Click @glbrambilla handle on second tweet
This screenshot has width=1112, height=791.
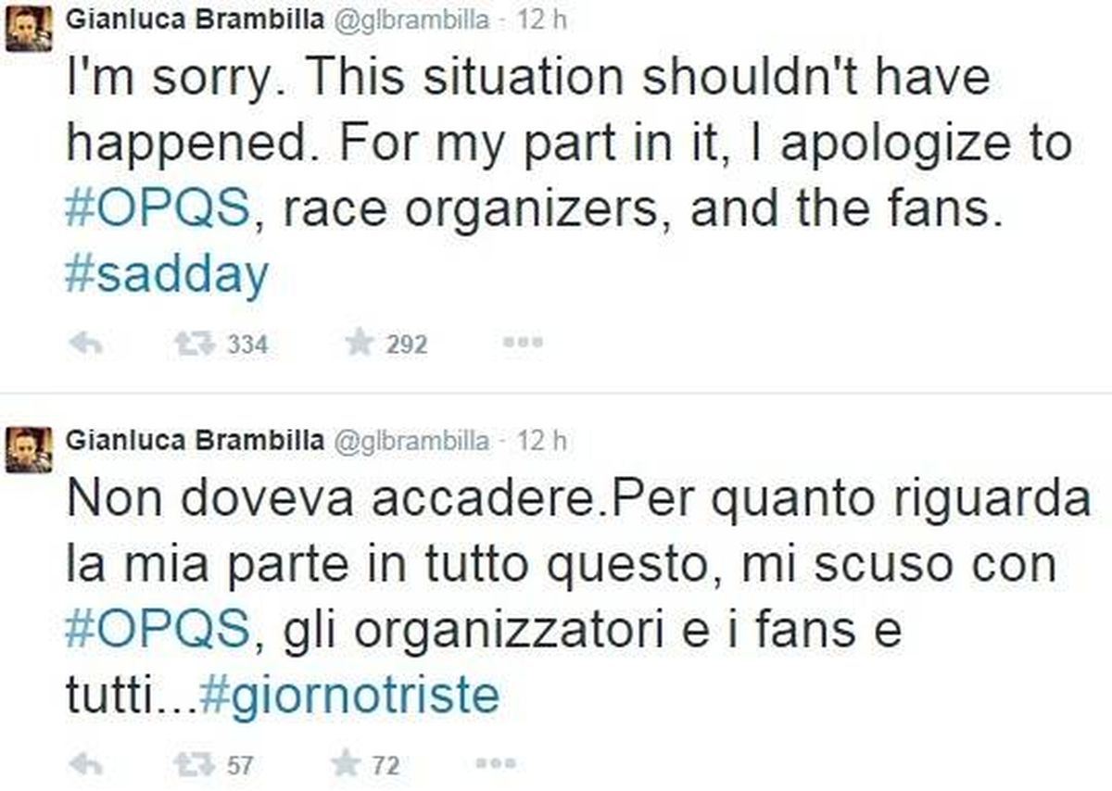(409, 441)
